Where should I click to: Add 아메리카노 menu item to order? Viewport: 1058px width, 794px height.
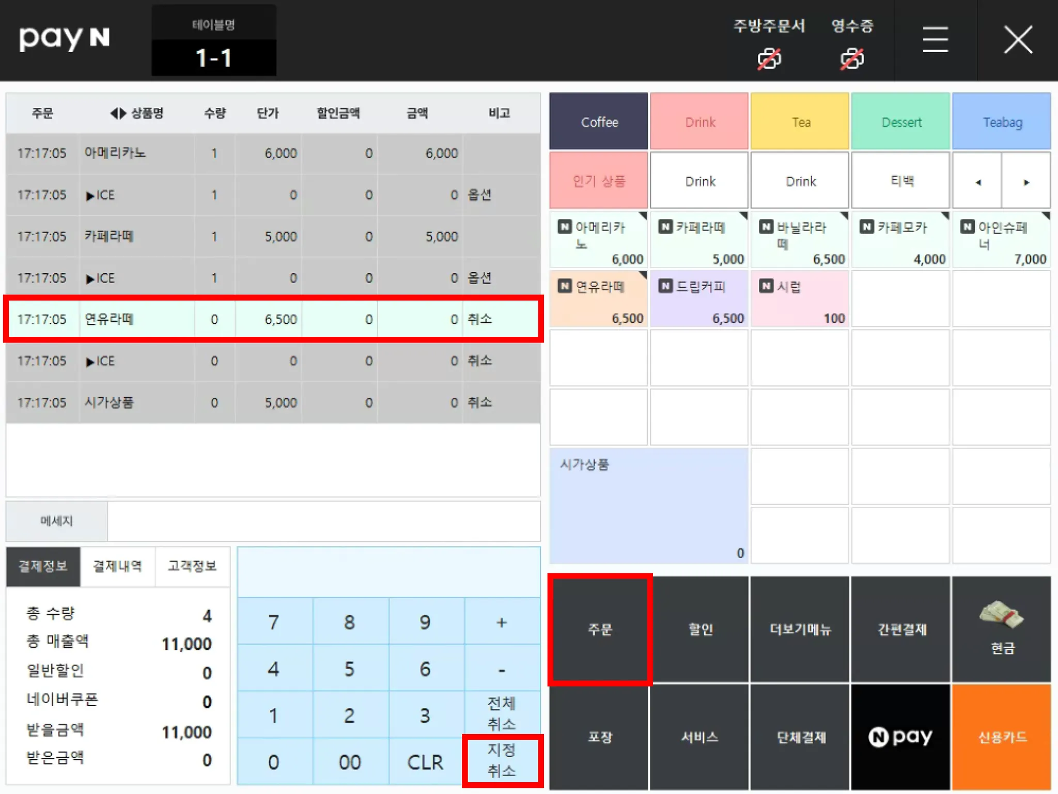tap(598, 239)
